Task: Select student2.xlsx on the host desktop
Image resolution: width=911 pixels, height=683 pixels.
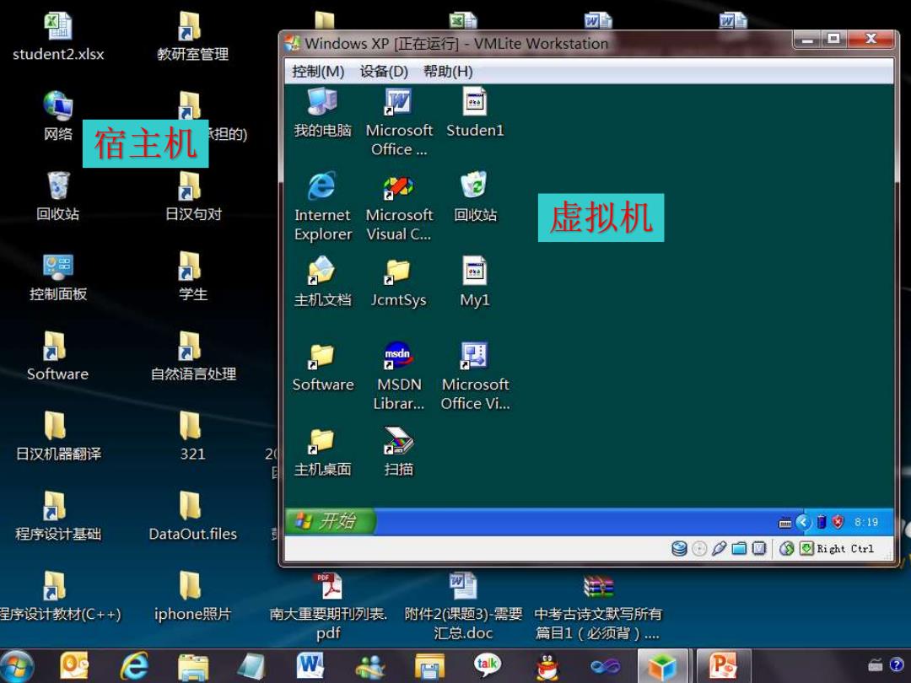Action: (x=58, y=37)
